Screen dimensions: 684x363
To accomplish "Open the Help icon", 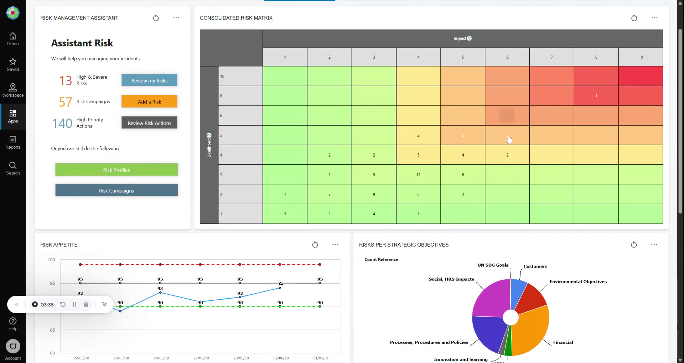I will [13, 324].
